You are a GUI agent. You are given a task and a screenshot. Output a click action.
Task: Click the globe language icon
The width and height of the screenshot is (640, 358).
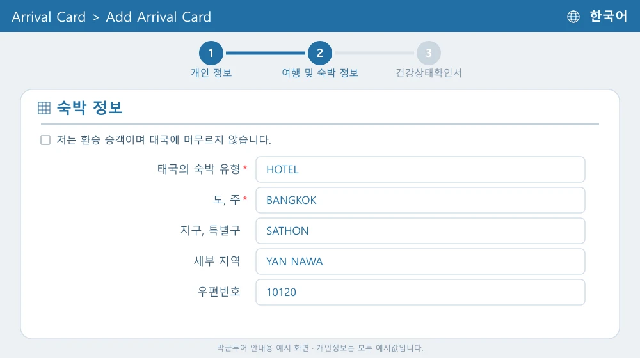coord(573,17)
